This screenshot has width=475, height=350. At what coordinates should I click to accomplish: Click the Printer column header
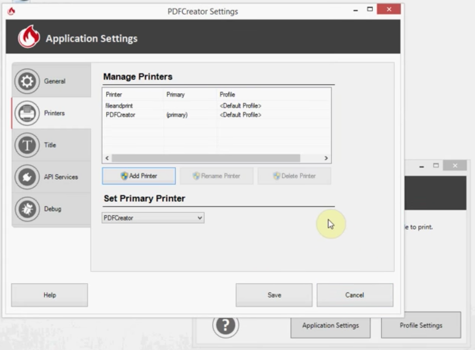114,94
